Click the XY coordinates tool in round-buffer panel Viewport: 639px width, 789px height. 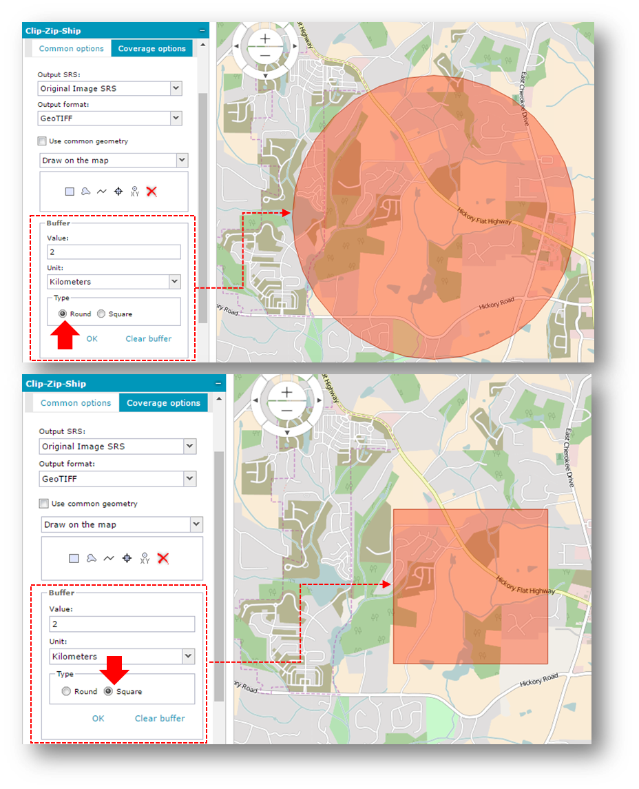[x=135, y=192]
